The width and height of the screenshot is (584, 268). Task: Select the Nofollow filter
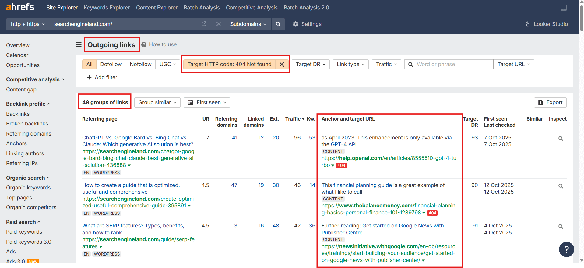coord(141,64)
